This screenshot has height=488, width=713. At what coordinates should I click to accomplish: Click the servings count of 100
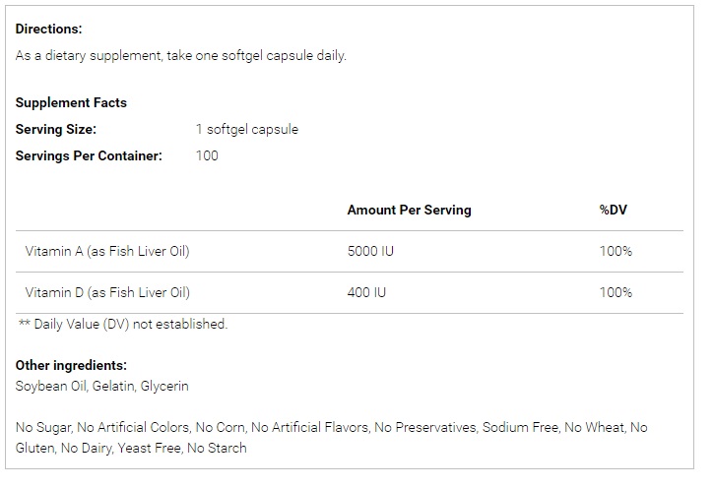pyautogui.click(x=207, y=155)
